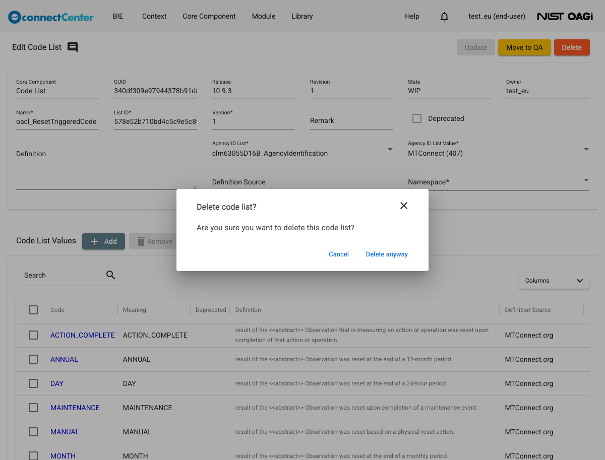This screenshot has width=605, height=460.
Task: Confirm with Delete anyway
Action: click(x=387, y=254)
